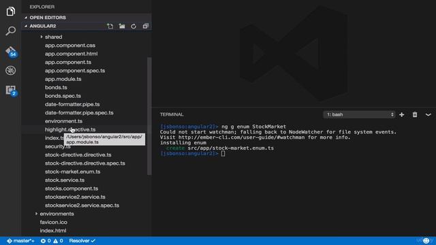Image resolution: width=436 pixels, height=245 pixels.
Task: Click the master branch indicator in status bar
Action: coord(21,241)
